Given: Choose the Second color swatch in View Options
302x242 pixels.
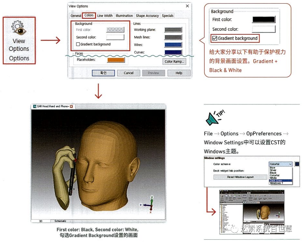Looking at the screenshot, I should (x=115, y=37).
